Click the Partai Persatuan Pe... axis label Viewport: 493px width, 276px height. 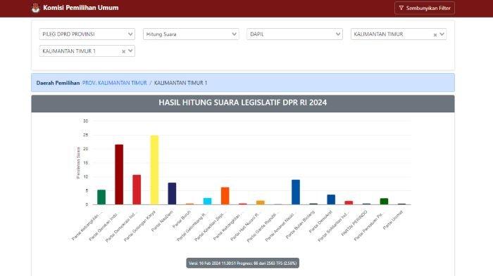pos(369,227)
